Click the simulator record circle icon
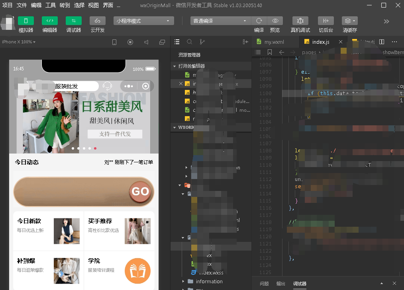 point(130,42)
